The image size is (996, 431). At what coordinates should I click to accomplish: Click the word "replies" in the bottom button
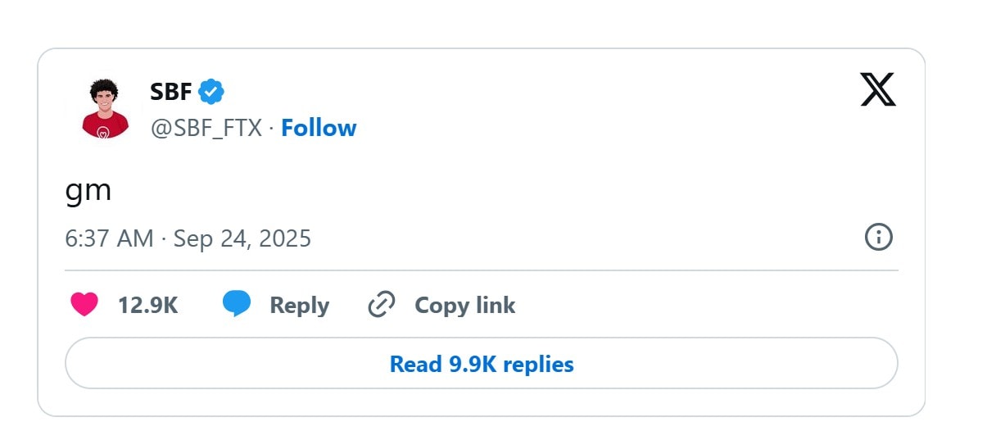pyautogui.click(x=538, y=364)
